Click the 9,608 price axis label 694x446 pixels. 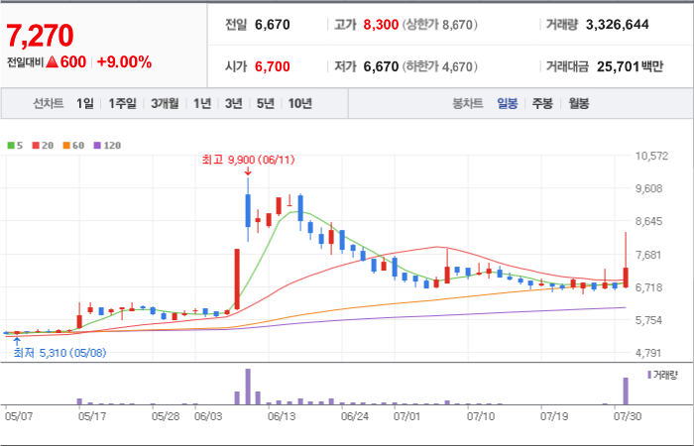(649, 188)
